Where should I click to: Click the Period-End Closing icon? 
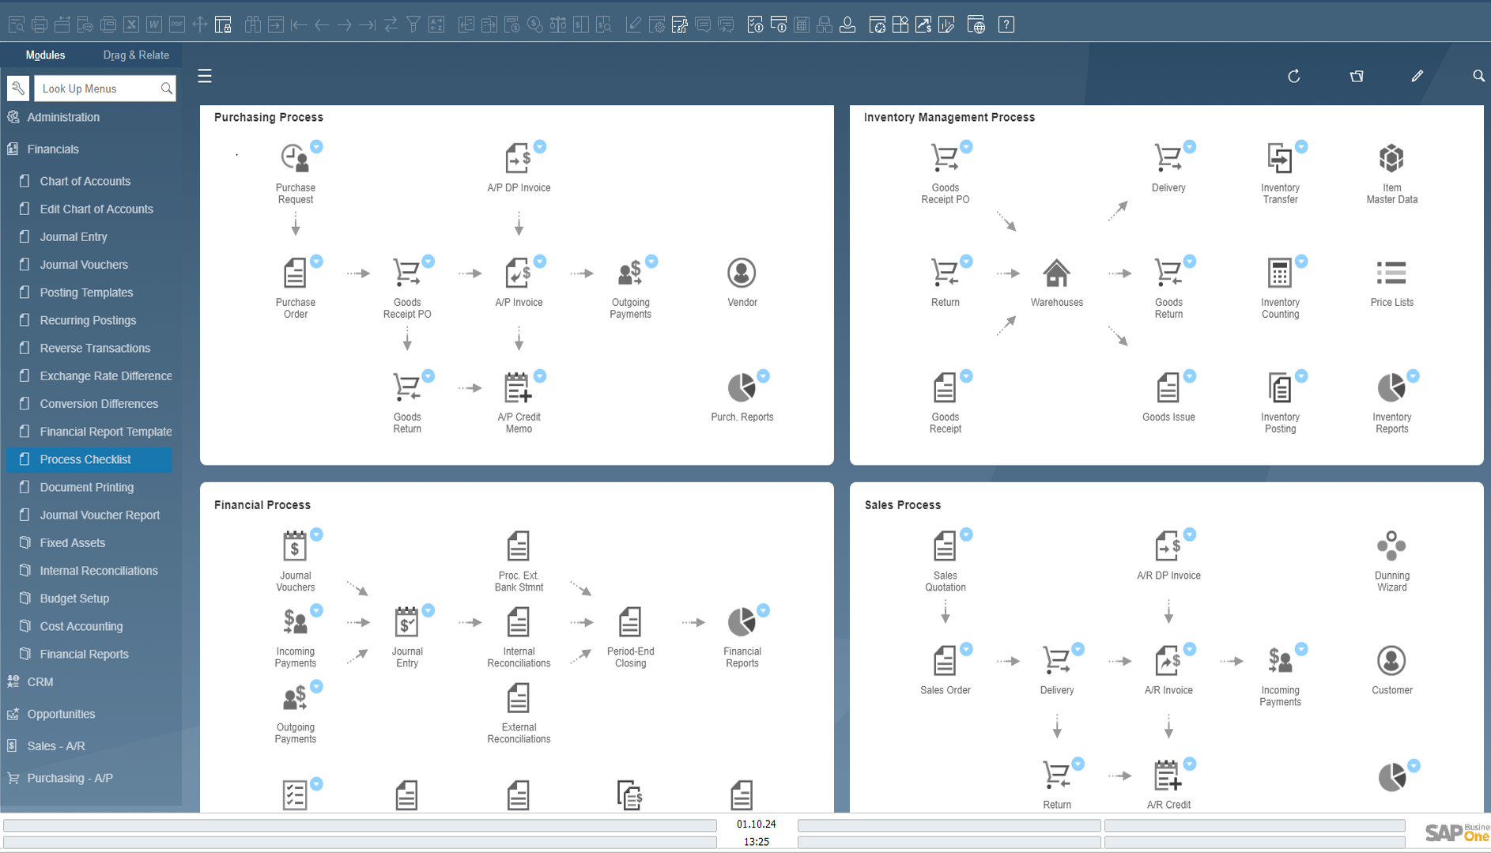coord(630,623)
